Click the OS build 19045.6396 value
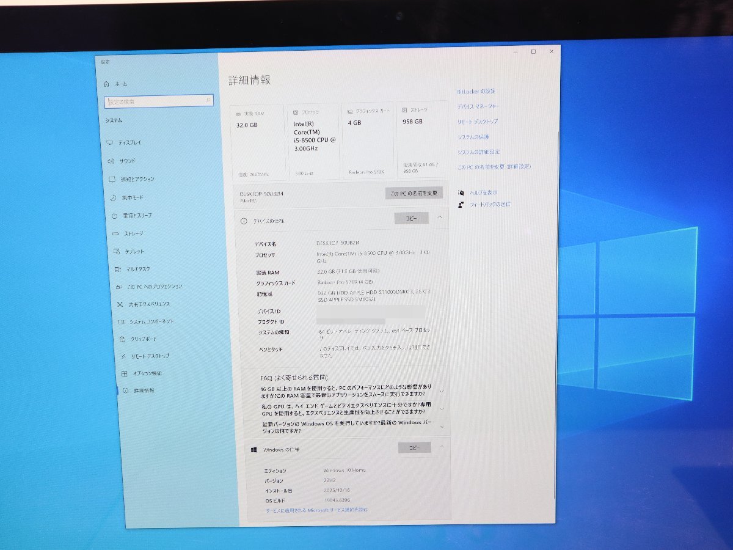This screenshot has width=733, height=550. coord(337,501)
